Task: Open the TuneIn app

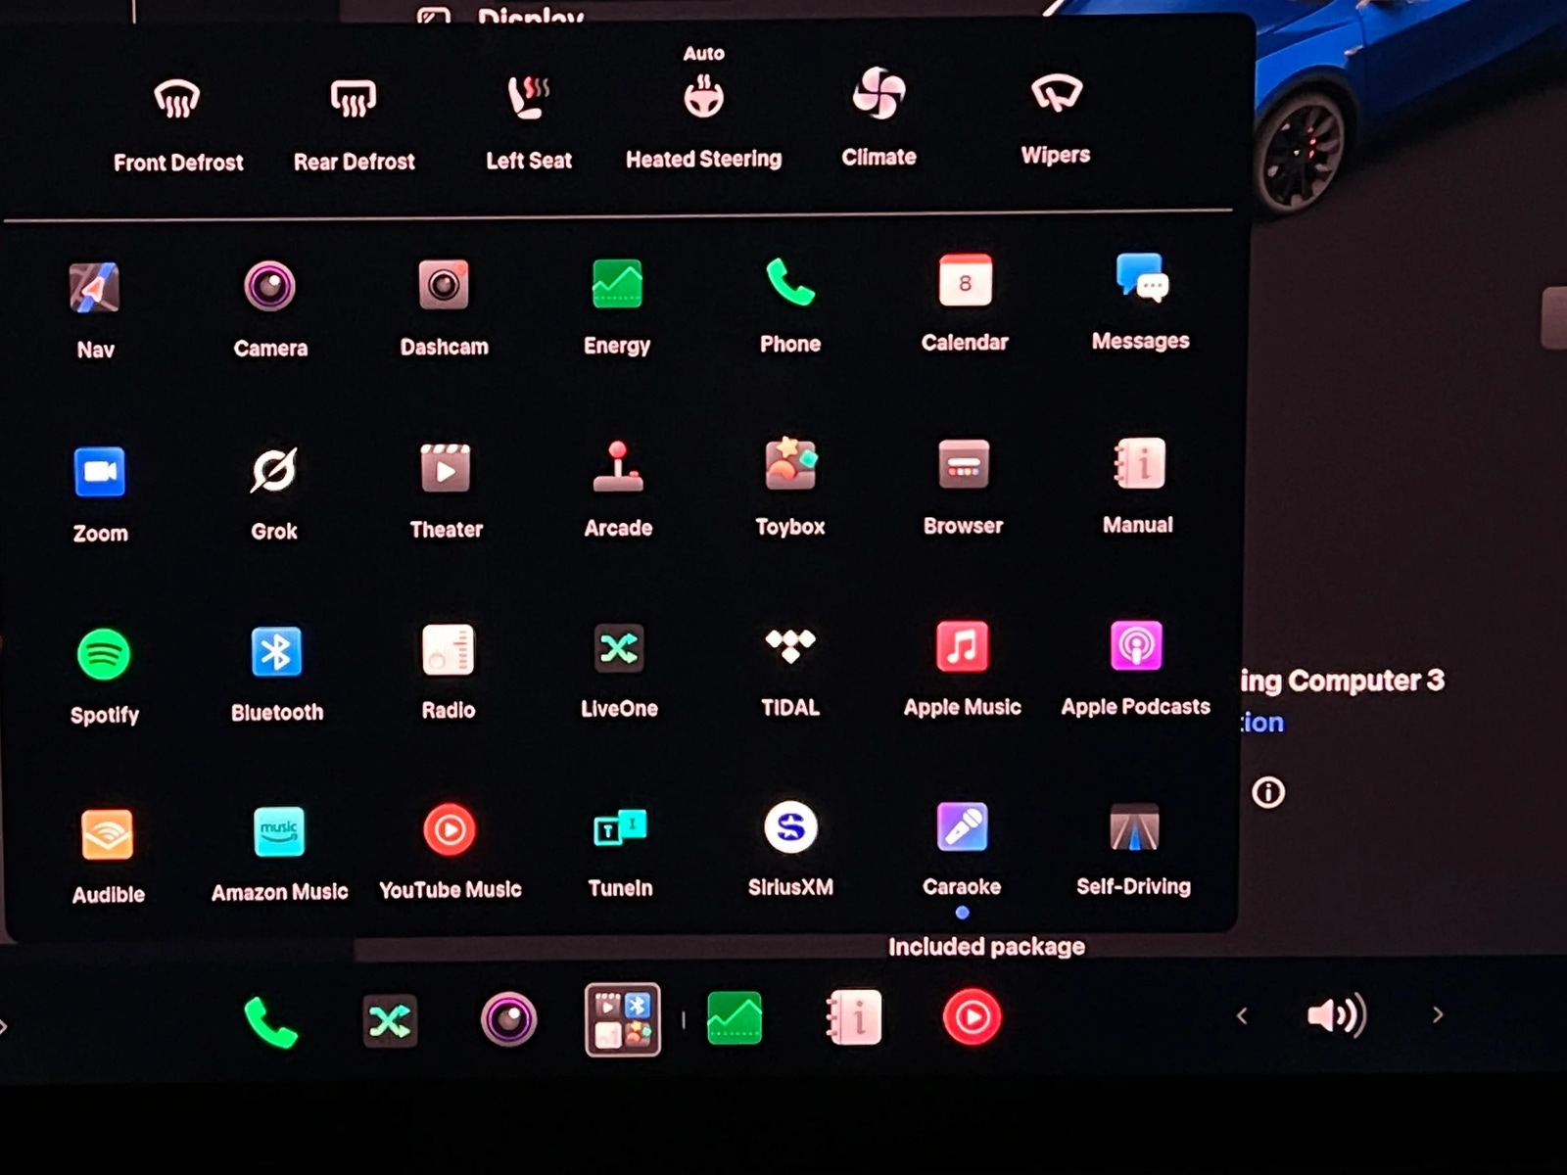Action: pyautogui.click(x=620, y=828)
